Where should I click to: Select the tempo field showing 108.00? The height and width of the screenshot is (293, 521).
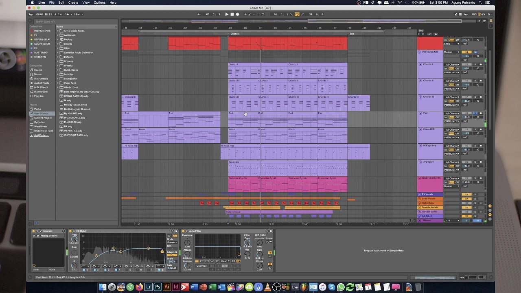(39, 14)
